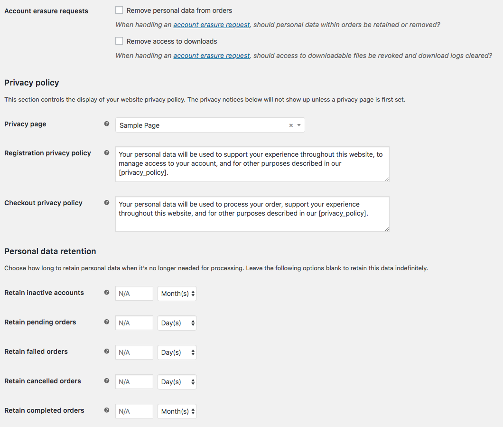
Task: Enable Remove personal data from orders
Action: point(119,10)
